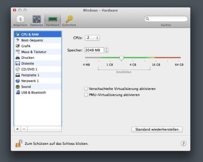Viewport: 203px width, 162px height.
Task: Open the CPUs count dropdown
Action: click(92, 38)
